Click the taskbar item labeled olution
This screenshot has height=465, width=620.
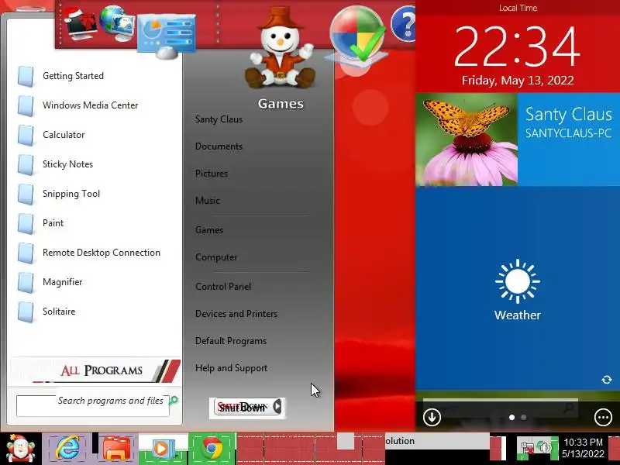[x=437, y=441]
